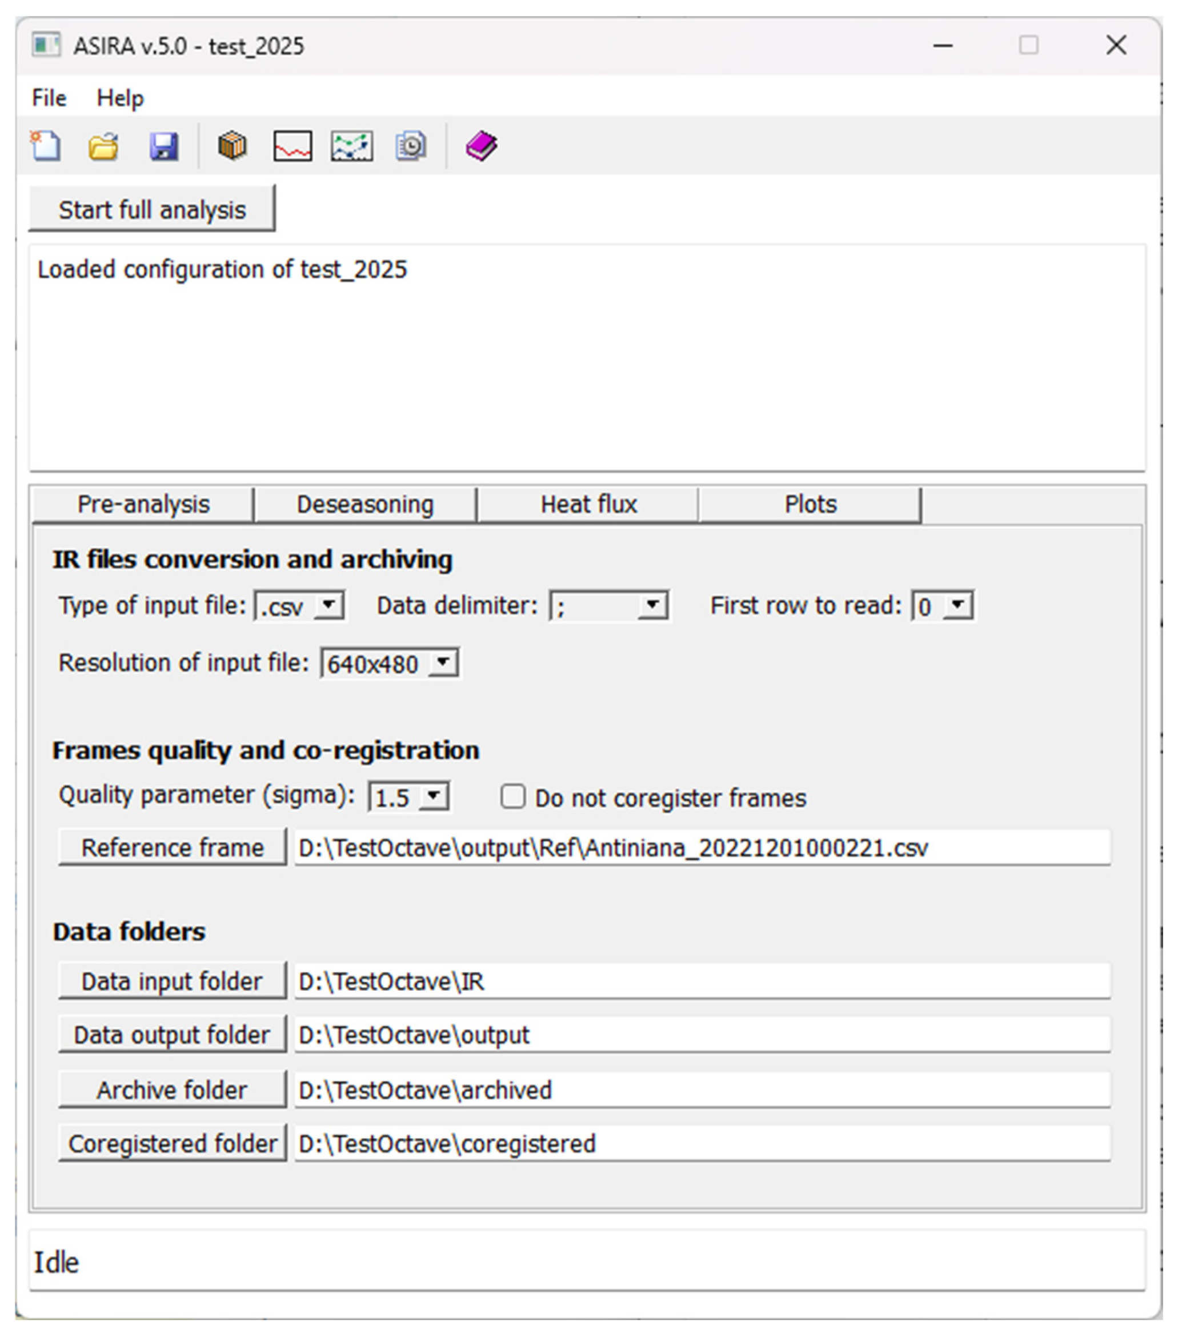Expand the Quality parameter sigma dropdown

(x=434, y=797)
